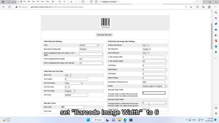Open Edge sidebar Discover sparkle icon
219x123 pixels.
(x=216, y=18)
